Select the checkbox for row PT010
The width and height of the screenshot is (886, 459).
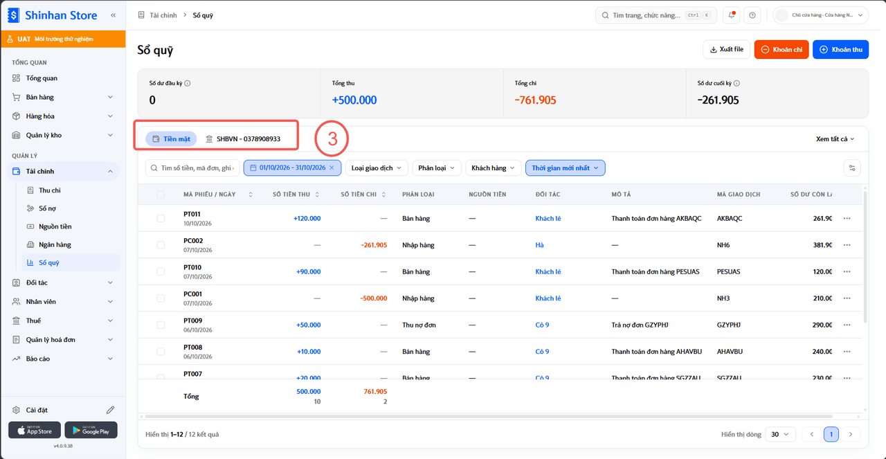click(161, 272)
